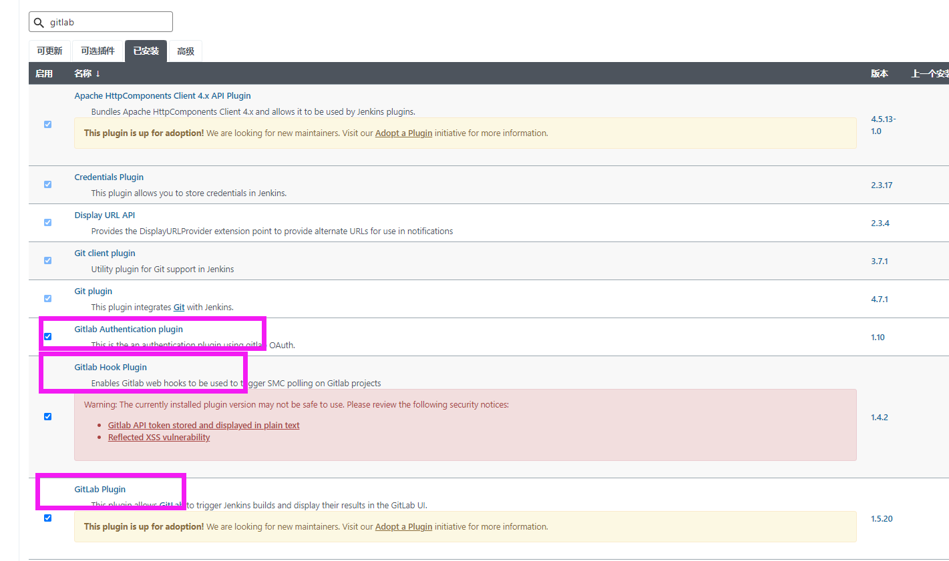
Task: Toggle the Apache HttpComponents Client plugin checkbox
Action: pyautogui.click(x=47, y=125)
